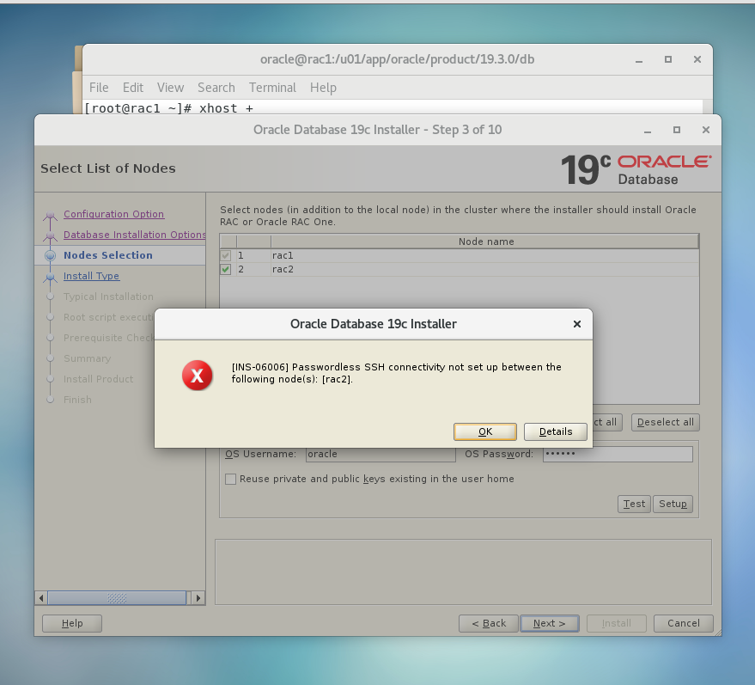Minimize the terminal window
This screenshot has height=685, width=755.
639,59
